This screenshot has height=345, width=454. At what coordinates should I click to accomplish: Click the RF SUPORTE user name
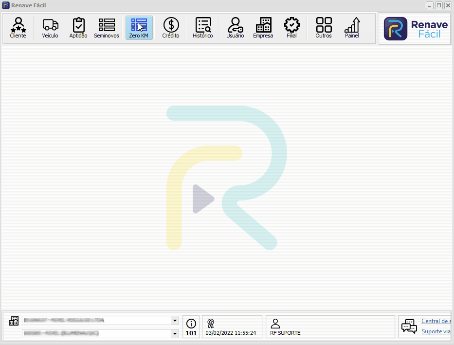tap(285, 333)
